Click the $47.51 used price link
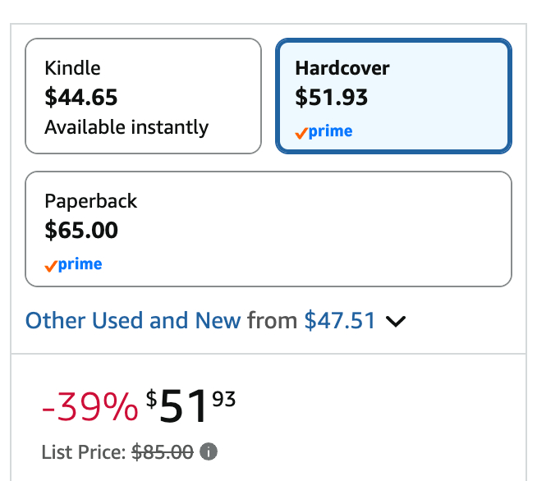537x481 pixels. (x=339, y=320)
